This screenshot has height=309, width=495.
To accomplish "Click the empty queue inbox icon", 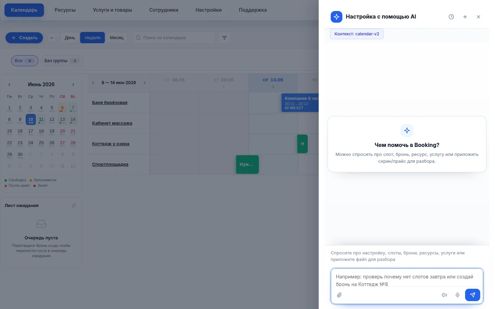I will (41, 224).
